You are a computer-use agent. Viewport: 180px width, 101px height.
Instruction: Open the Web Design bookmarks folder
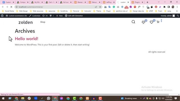coord(22,11)
